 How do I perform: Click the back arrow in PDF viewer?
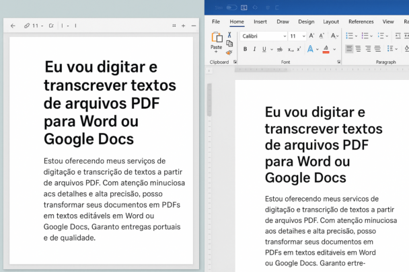click(13, 26)
